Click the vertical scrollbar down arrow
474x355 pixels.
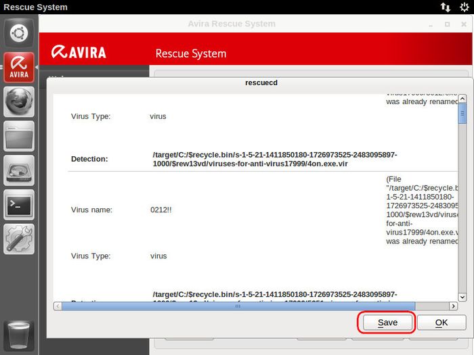point(462,297)
